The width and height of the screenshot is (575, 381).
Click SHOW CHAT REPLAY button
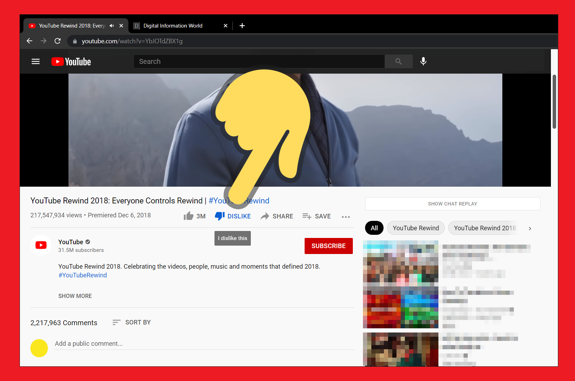point(453,204)
